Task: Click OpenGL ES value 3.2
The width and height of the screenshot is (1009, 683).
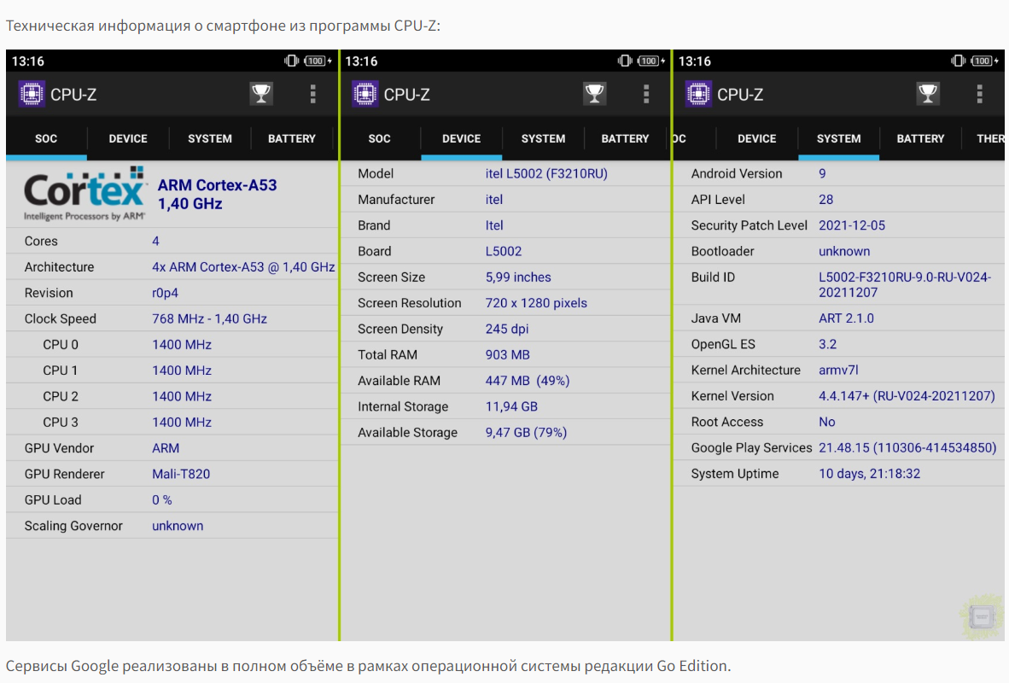Action: [x=827, y=344]
